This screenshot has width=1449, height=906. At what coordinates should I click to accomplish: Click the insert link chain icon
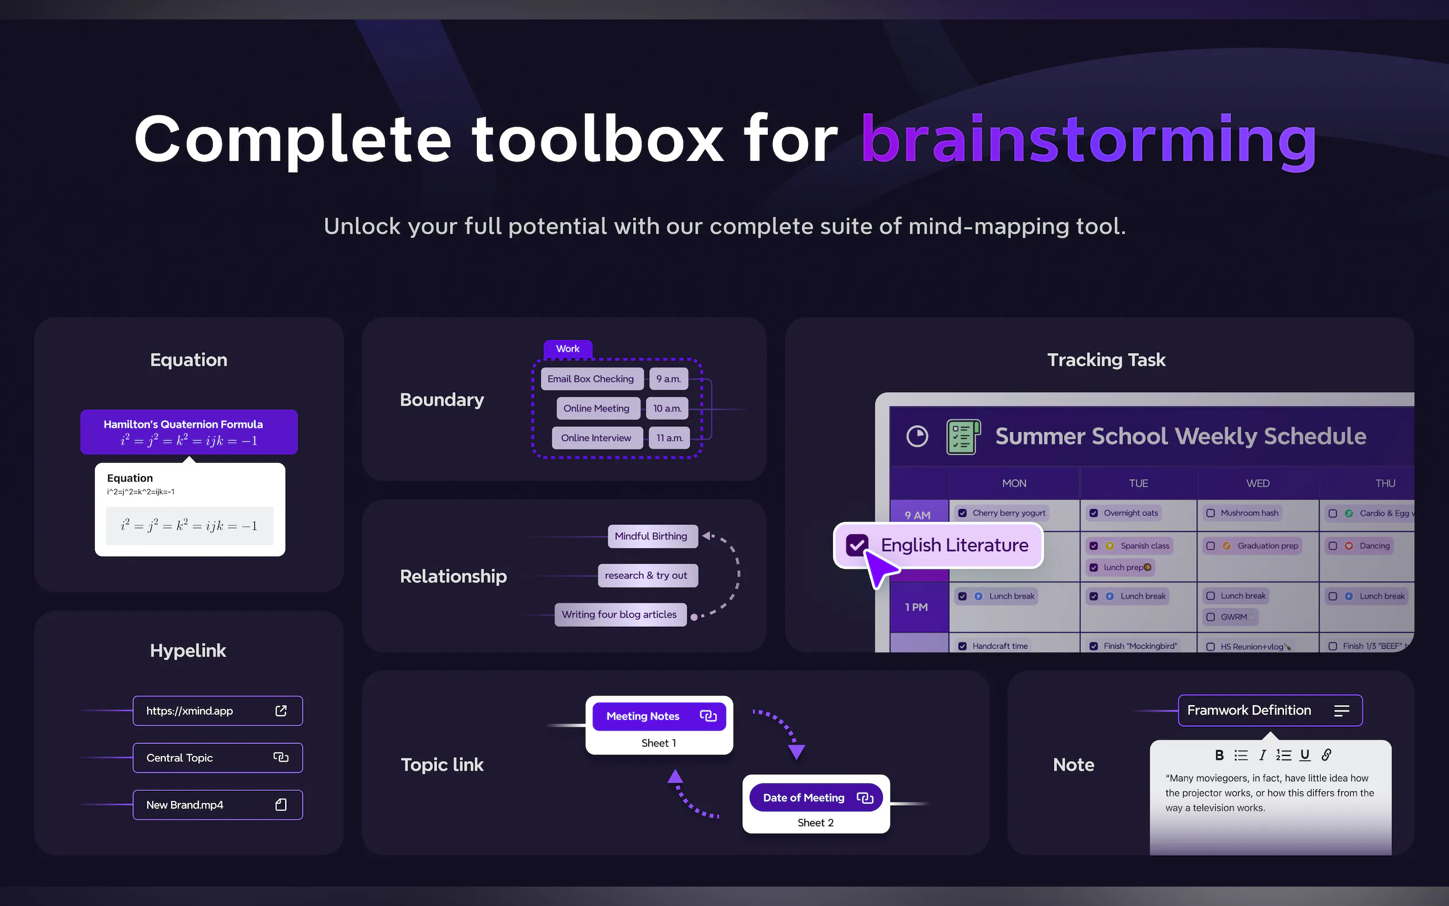click(x=1326, y=755)
